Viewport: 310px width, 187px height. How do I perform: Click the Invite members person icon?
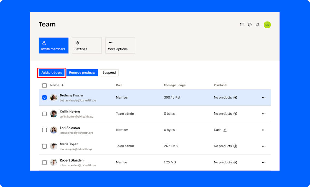click(44, 42)
